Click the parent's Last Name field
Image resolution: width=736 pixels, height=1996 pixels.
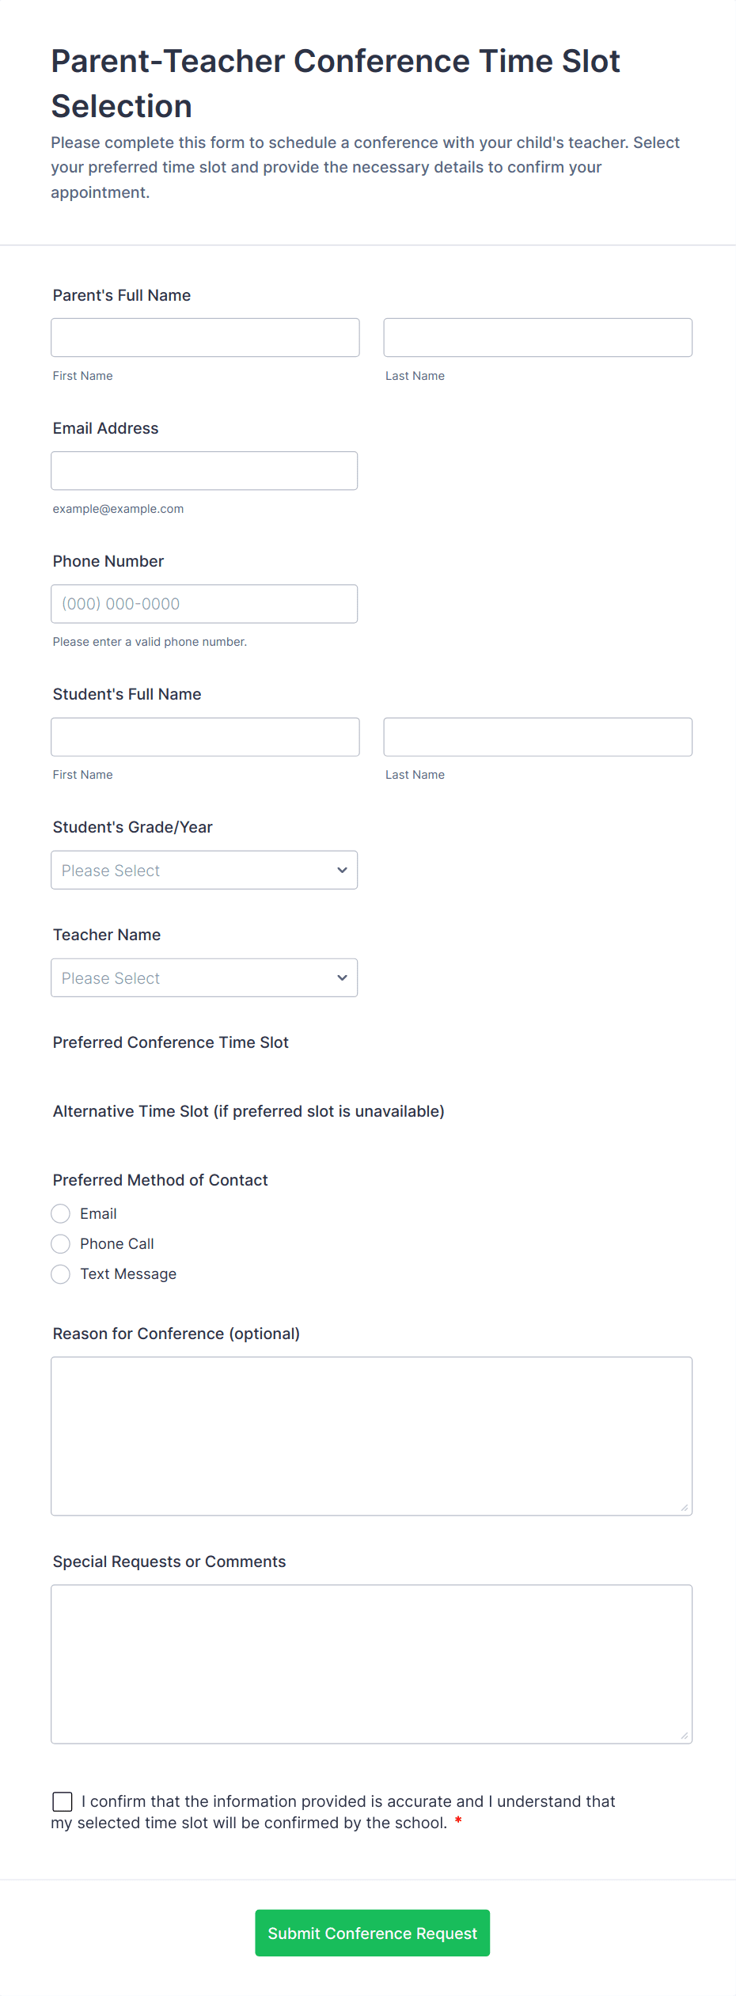click(537, 338)
